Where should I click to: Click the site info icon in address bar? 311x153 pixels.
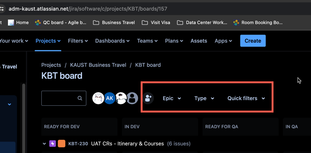(x=2, y=9)
